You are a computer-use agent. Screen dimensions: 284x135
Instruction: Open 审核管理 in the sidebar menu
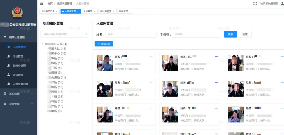pos(18,75)
